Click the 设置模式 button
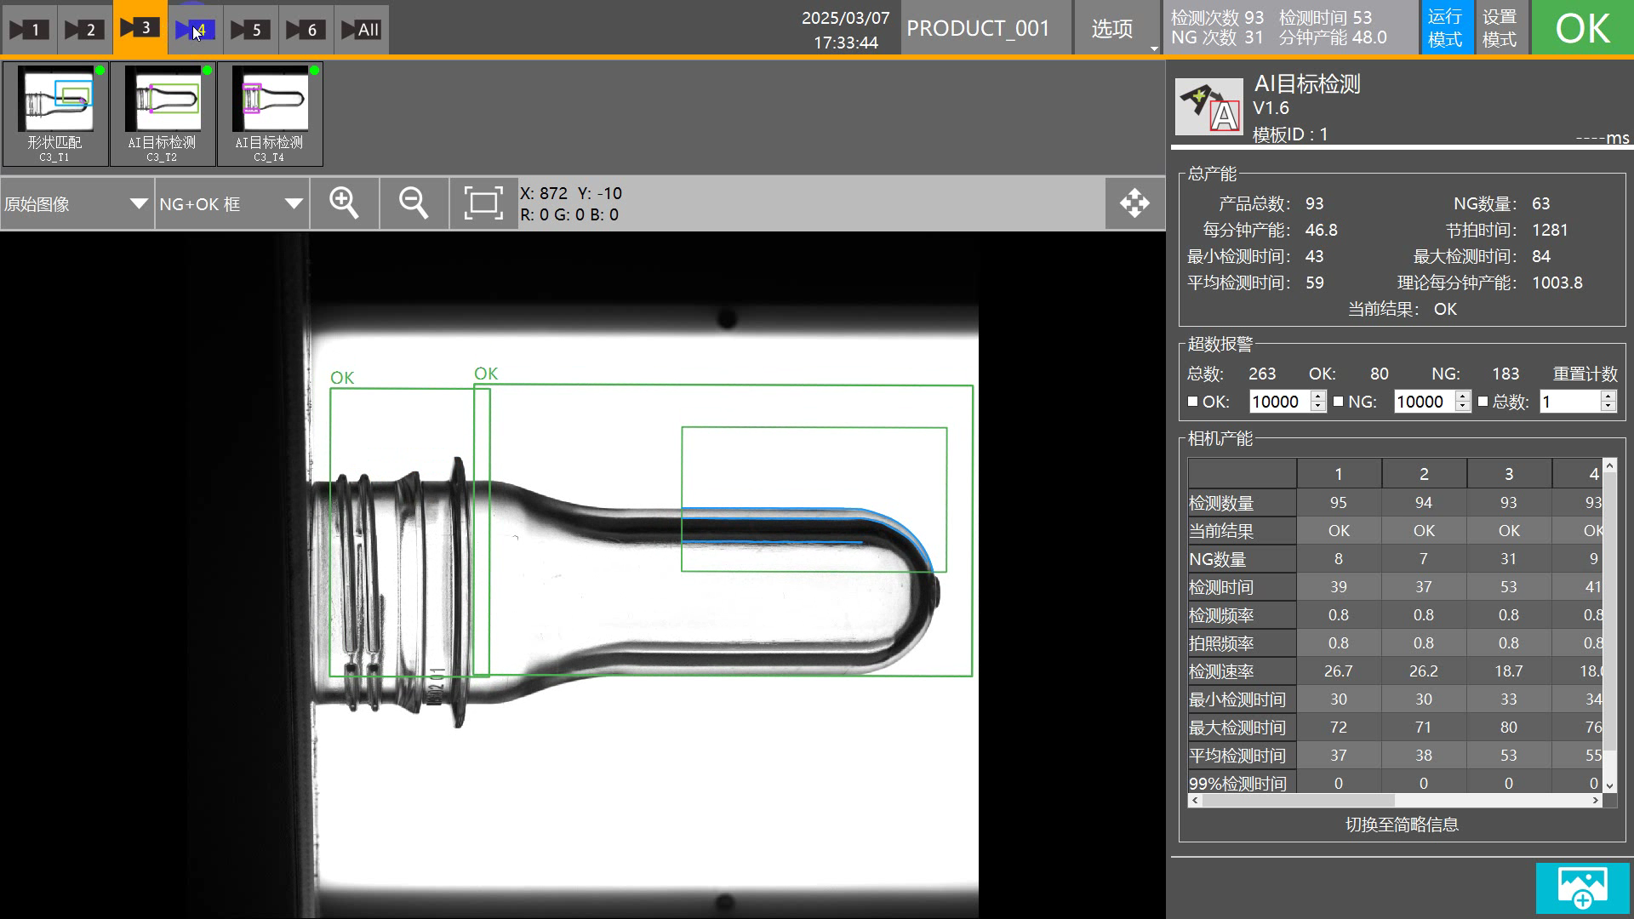This screenshot has height=919, width=1634. coord(1500,28)
